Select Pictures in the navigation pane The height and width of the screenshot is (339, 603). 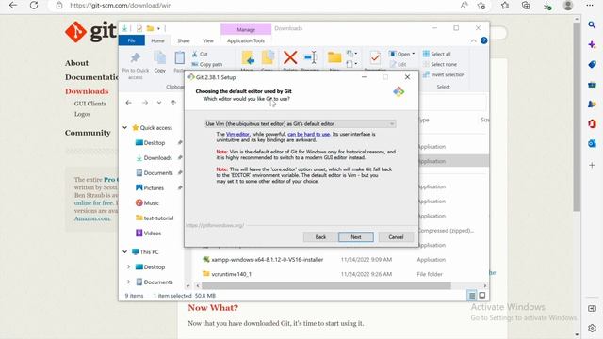coord(154,188)
